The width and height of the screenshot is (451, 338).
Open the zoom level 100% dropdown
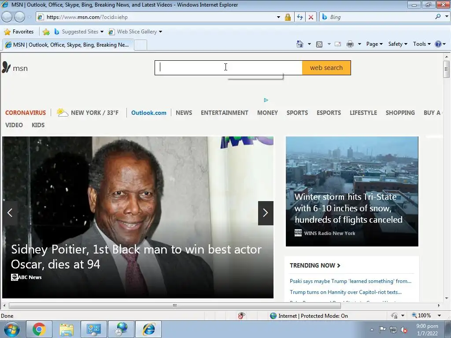click(439, 316)
